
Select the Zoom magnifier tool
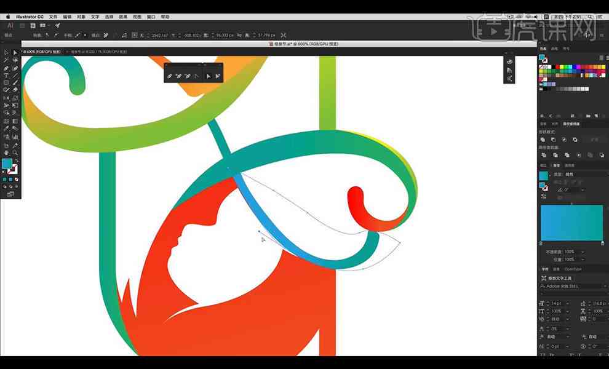15,153
